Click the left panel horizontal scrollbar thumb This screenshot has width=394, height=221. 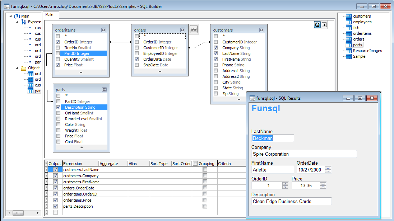coord(18,213)
